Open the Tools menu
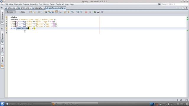 [58, 4]
